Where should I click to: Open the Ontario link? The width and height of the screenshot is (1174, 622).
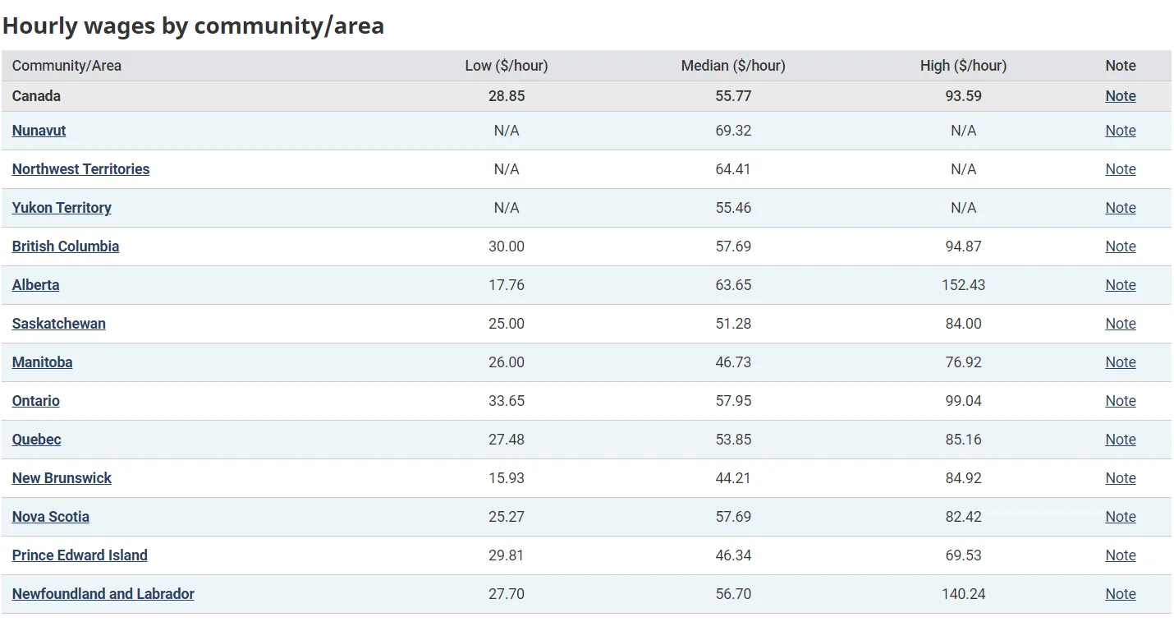(35, 401)
